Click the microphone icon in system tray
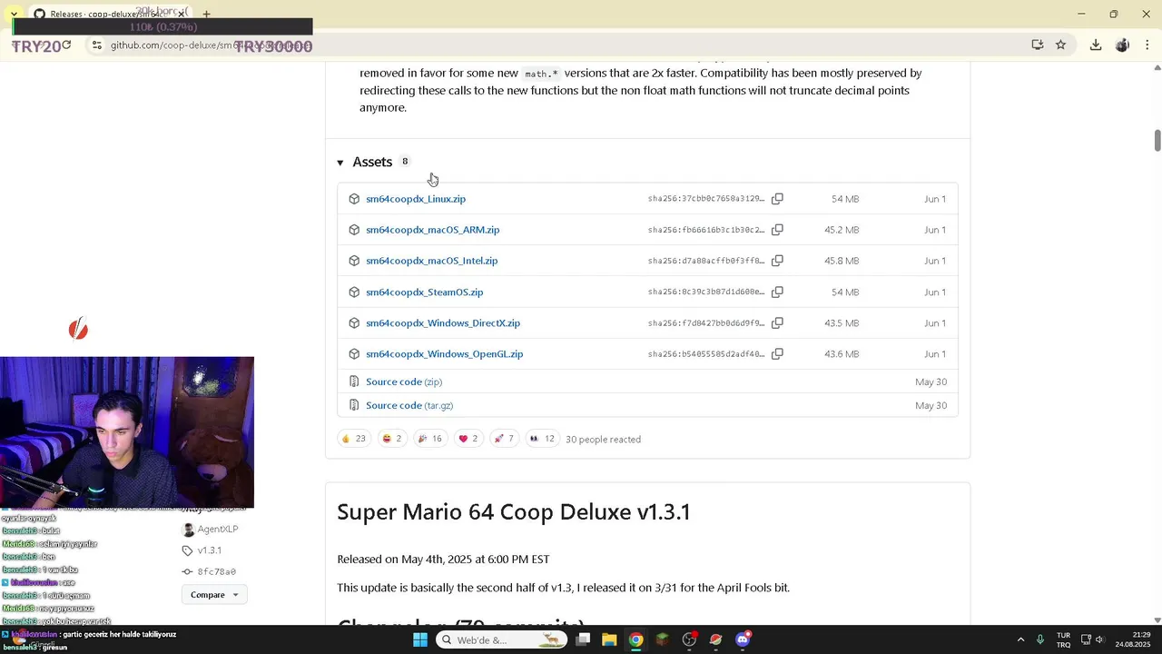Viewport: 1162px width, 654px height. pos(1040,639)
